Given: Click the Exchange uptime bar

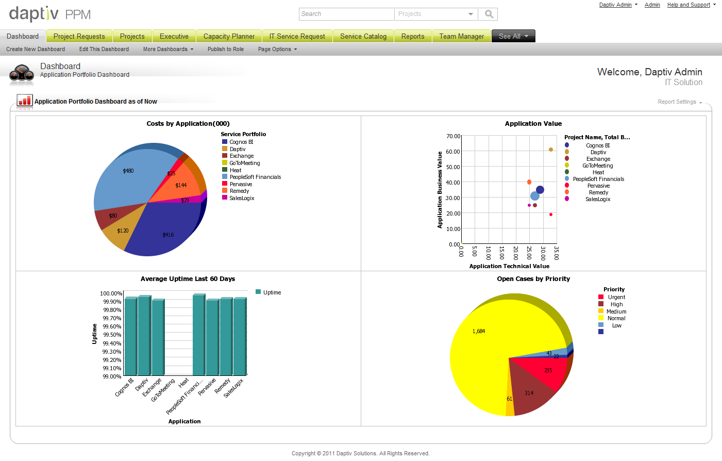Looking at the screenshot, I should 158,338.
